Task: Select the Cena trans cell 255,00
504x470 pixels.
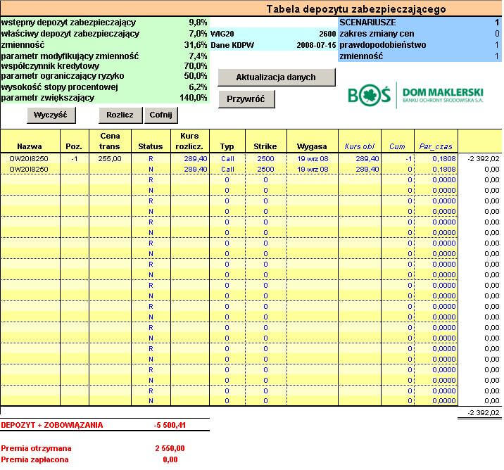Action: (110, 159)
